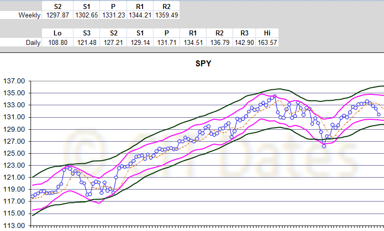This screenshot has height=231, width=384.
Task: Click the last price data point
Action: pos(378,114)
